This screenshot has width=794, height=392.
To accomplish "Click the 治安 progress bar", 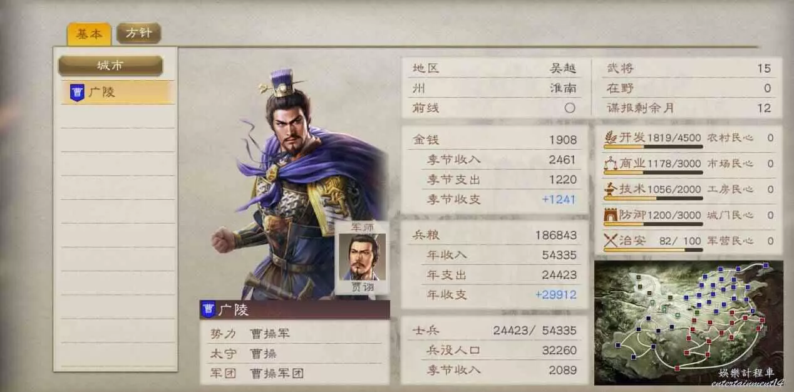I will point(653,249).
